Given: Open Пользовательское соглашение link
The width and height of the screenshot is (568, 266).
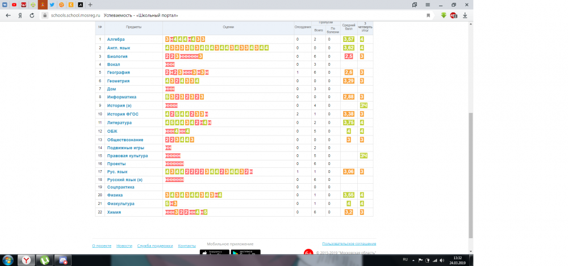Looking at the screenshot, I should 349,243.
